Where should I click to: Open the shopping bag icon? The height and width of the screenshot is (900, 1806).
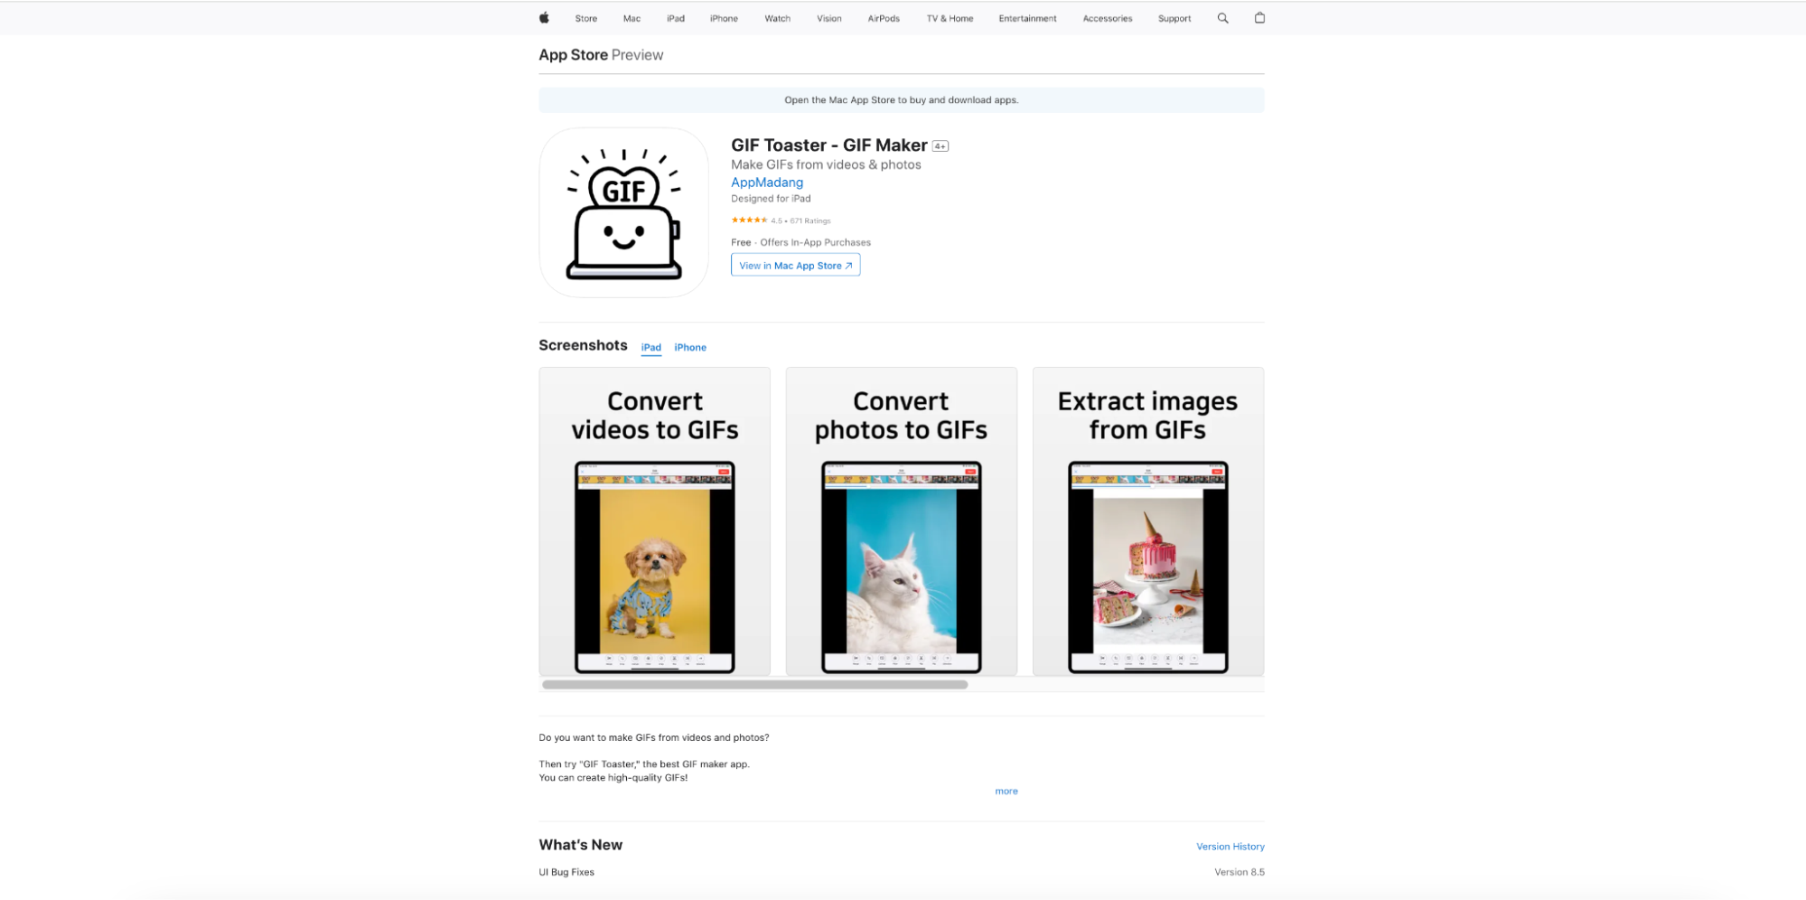click(x=1259, y=18)
